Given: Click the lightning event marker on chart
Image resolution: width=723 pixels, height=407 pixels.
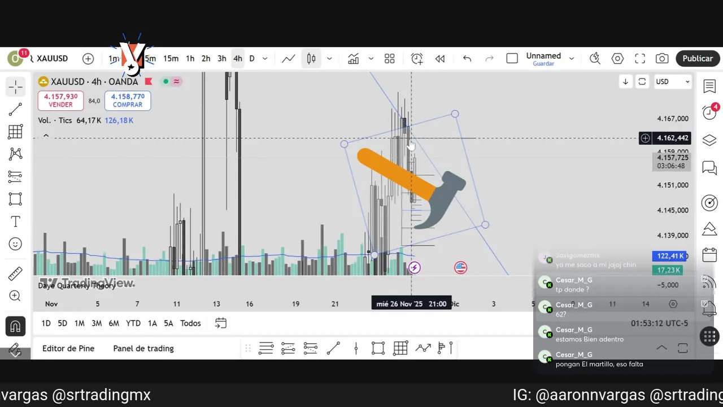Looking at the screenshot, I should coord(415,267).
